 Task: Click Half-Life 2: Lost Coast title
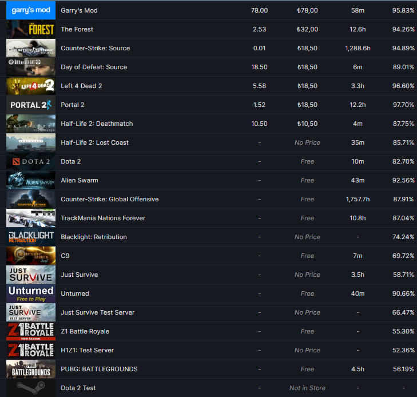[x=95, y=142]
